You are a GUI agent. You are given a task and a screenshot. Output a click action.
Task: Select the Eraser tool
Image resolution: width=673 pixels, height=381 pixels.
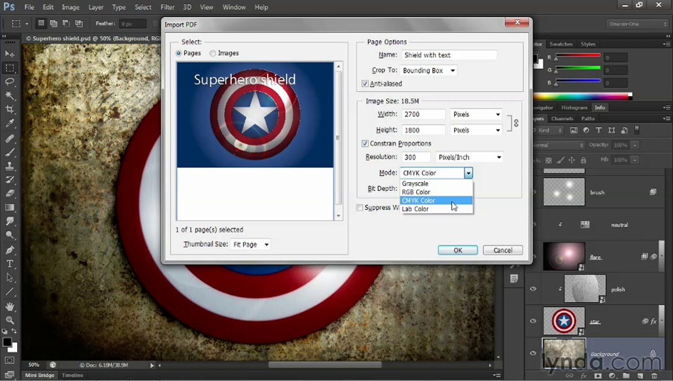(x=10, y=194)
